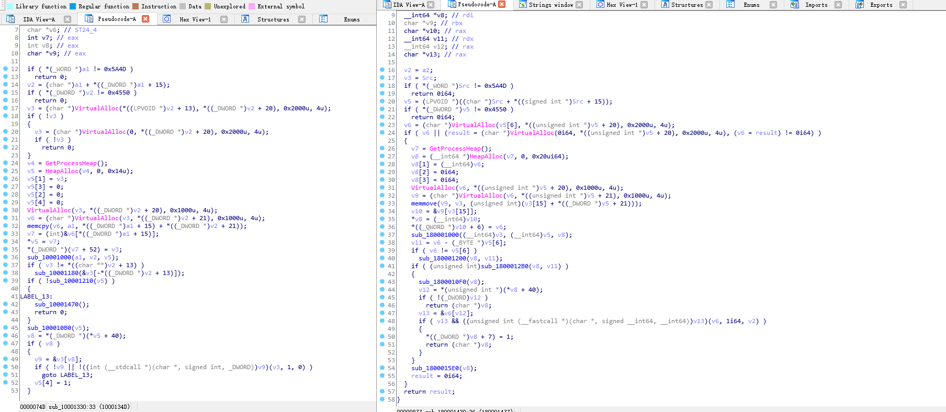Image resolution: width=946 pixels, height=412 pixels.
Task: Click the Strings window tab icon
Action: click(x=523, y=5)
